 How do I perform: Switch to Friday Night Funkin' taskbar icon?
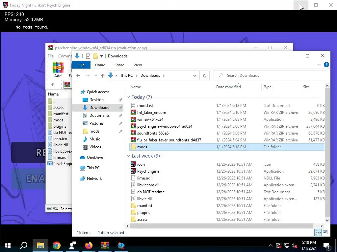pos(121,245)
